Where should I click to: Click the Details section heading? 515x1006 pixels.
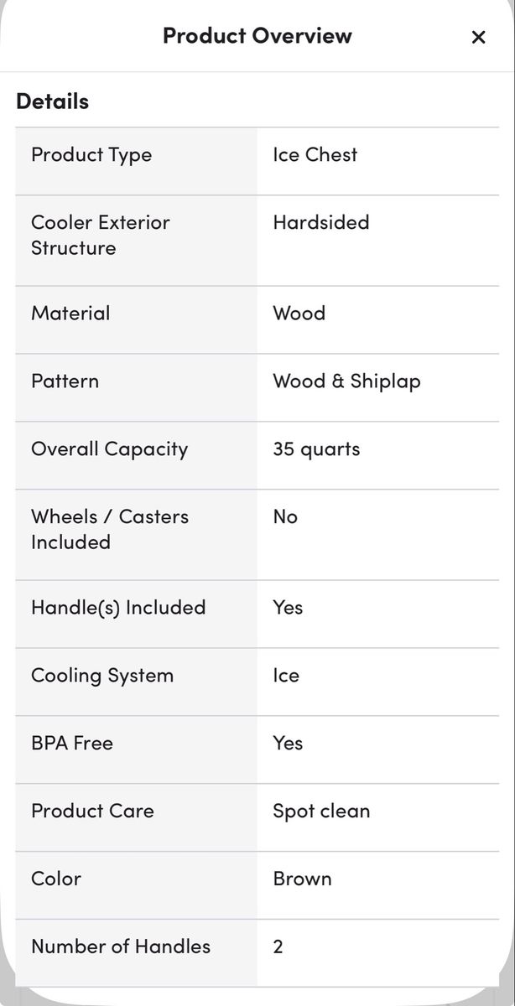(x=52, y=101)
